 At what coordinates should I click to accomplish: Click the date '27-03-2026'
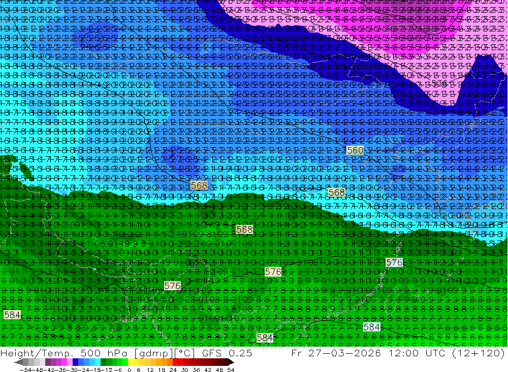(345, 353)
